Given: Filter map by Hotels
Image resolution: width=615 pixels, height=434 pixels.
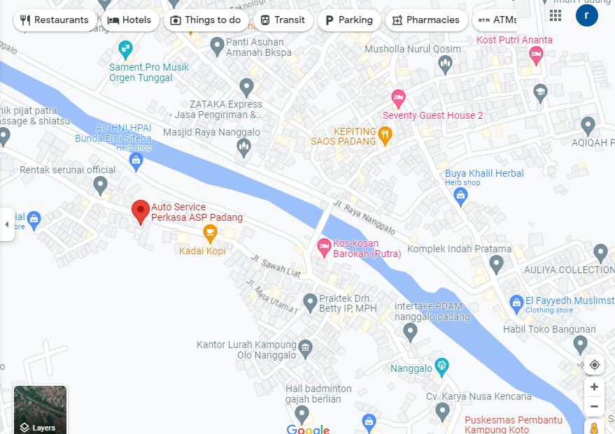Looking at the screenshot, I should [129, 20].
